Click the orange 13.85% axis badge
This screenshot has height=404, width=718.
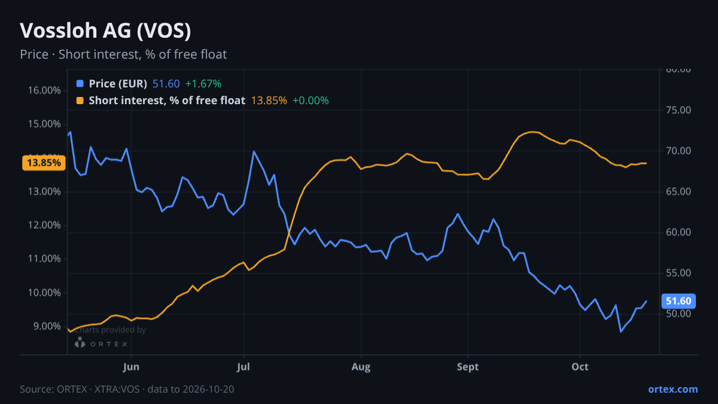coord(42,163)
